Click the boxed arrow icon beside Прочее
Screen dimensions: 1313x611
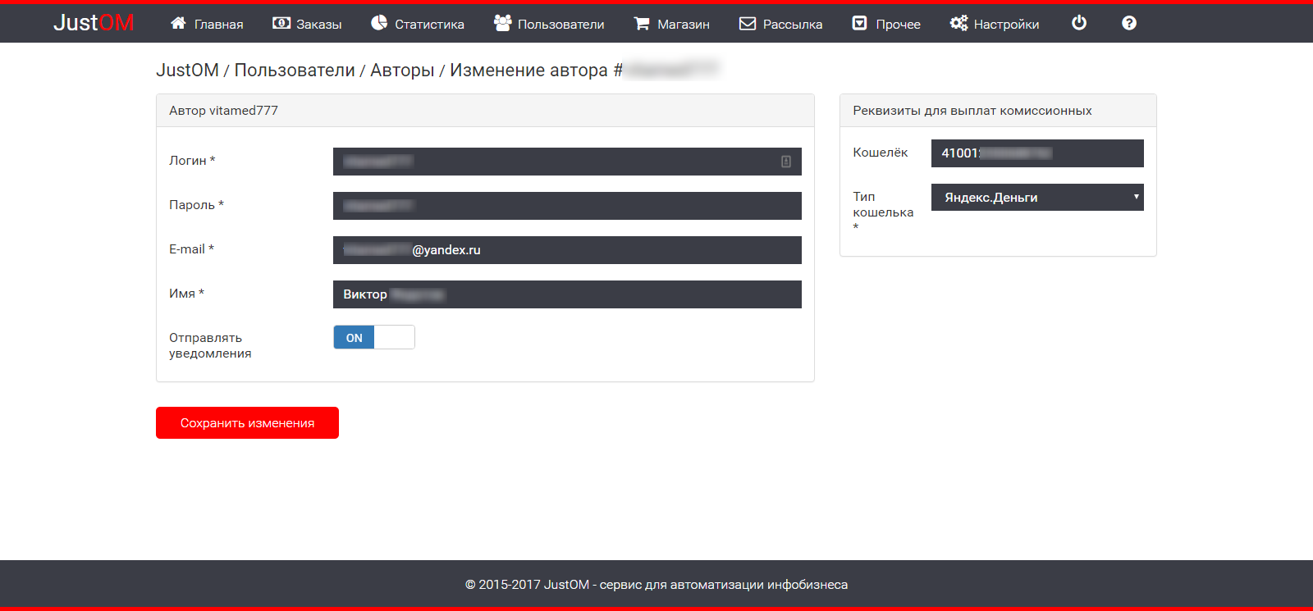pos(860,23)
